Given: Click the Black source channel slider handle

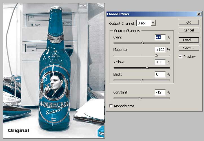Looking at the screenshot, I should click(x=142, y=80).
